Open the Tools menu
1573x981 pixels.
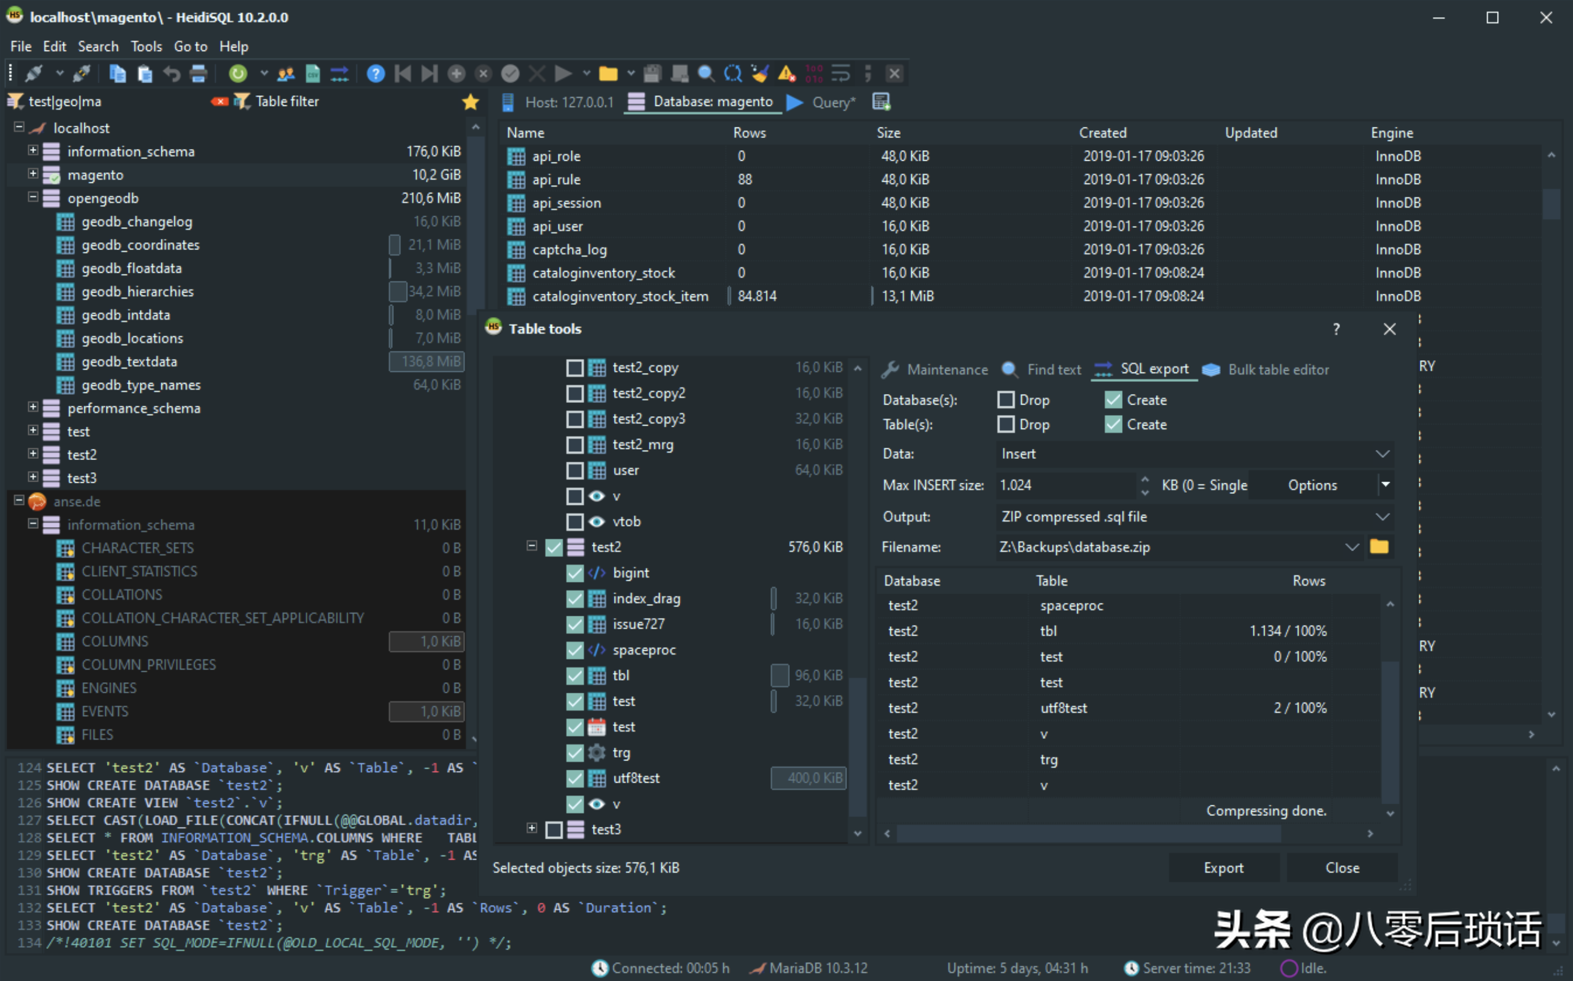pos(147,47)
